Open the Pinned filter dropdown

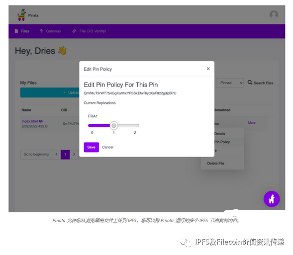(x=230, y=83)
